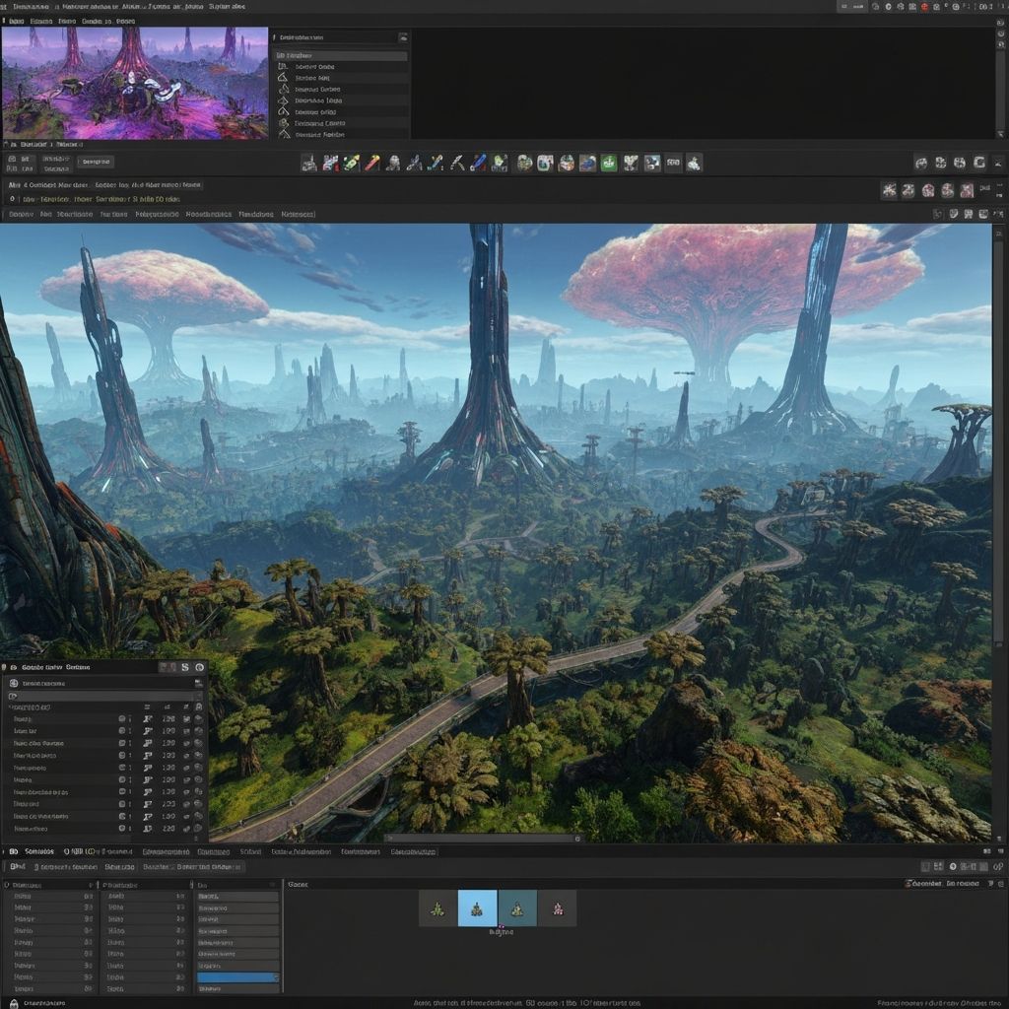Image resolution: width=1009 pixels, height=1009 pixels.
Task: Open the green foliage painting tool
Action: 609,163
